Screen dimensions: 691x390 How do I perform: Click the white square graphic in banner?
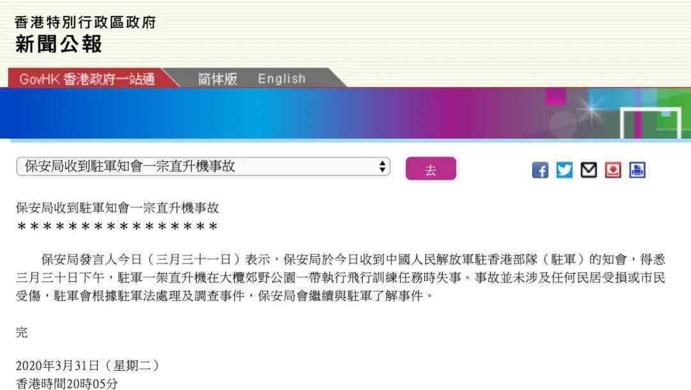651,123
